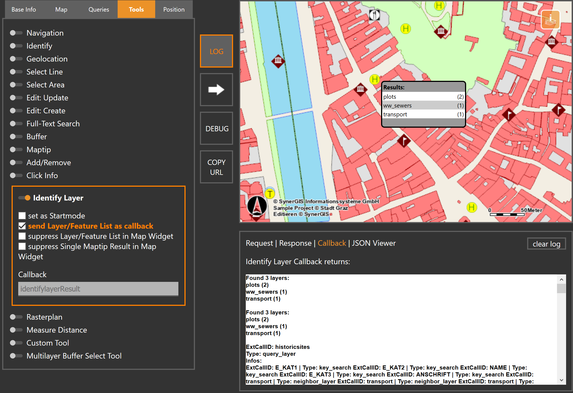Click inside the identifylayerResult callback field
The width and height of the screenshot is (573, 393).
click(x=98, y=289)
